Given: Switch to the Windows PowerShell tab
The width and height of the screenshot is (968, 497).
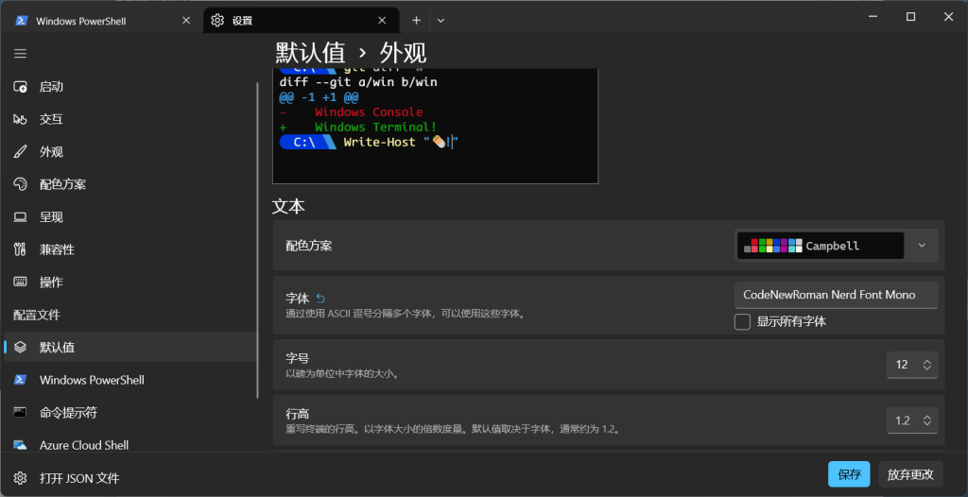Looking at the screenshot, I should (102, 21).
